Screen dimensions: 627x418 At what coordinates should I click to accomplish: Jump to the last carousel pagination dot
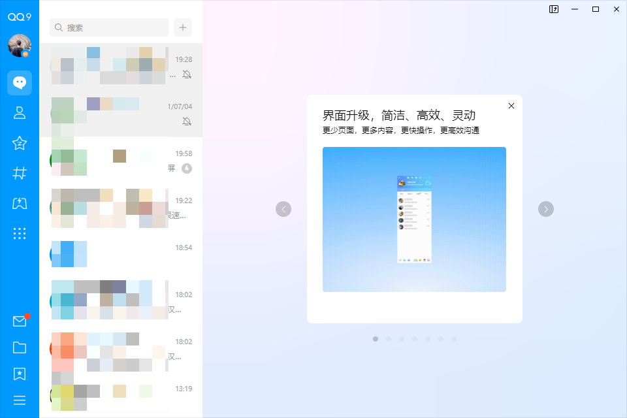click(454, 339)
